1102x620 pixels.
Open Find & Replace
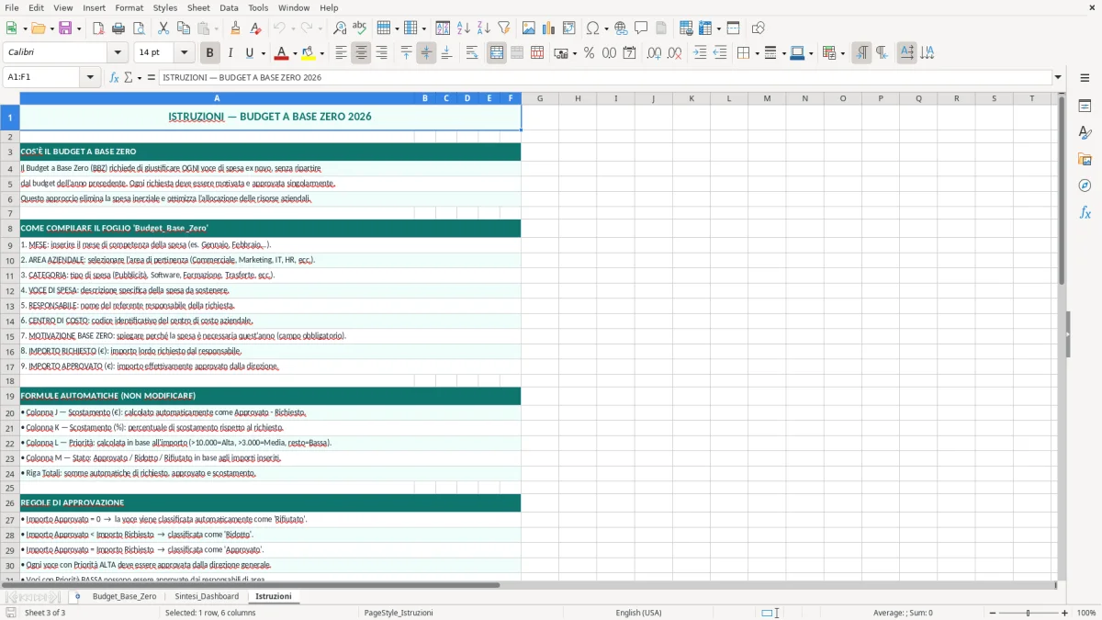pyautogui.click(x=340, y=28)
